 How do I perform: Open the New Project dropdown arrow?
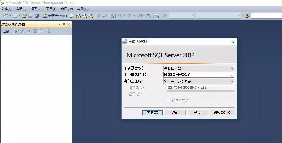(x=10, y=16)
